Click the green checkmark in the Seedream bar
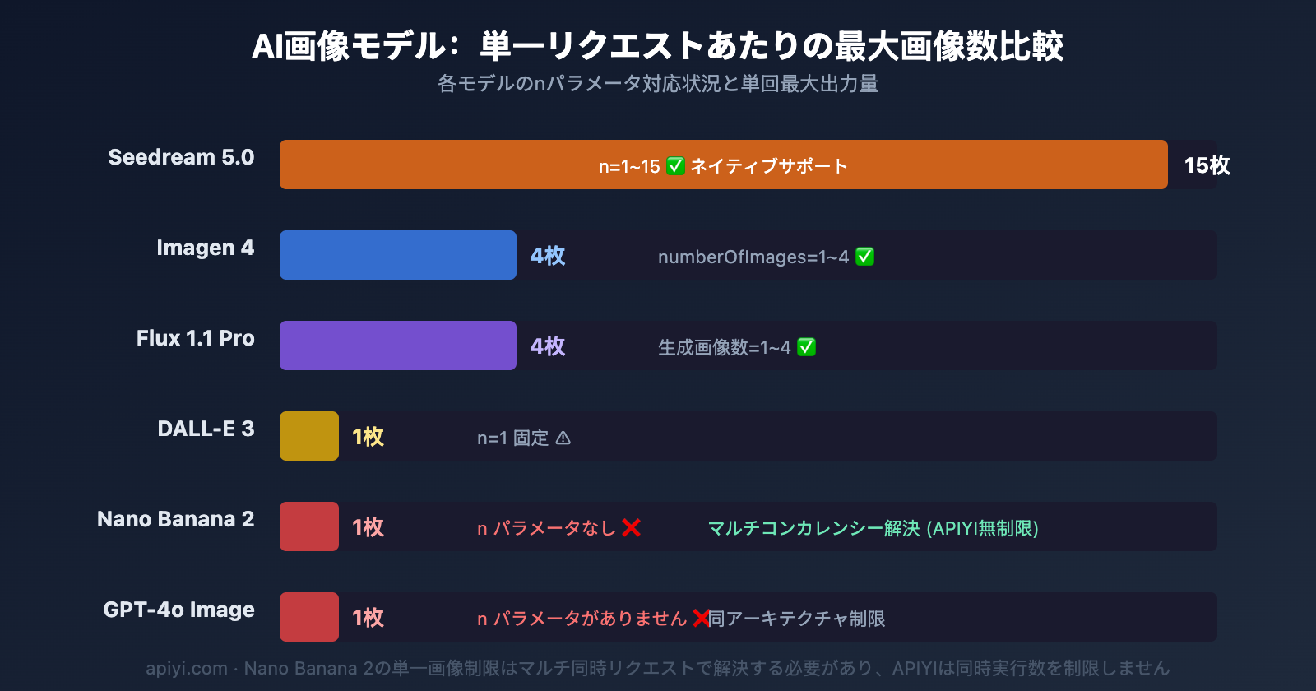This screenshot has height=691, width=1316. [x=675, y=166]
